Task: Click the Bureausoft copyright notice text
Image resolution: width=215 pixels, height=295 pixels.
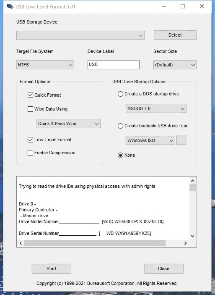Action: 107,283
